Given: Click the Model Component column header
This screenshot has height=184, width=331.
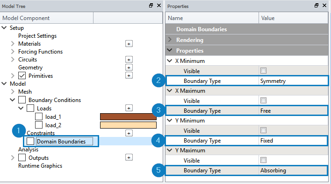Looking at the screenshot, I should 47,18.
